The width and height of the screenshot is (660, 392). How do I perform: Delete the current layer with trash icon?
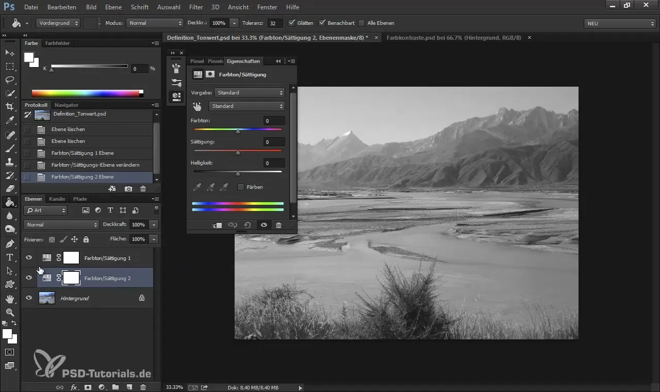click(143, 387)
